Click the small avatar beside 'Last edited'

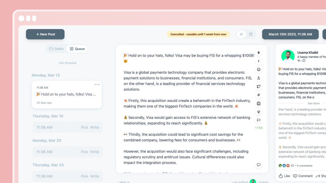point(253,181)
